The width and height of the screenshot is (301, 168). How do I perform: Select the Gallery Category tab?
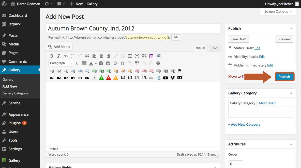point(243,103)
